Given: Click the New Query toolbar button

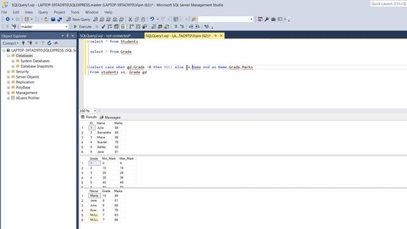Looking at the screenshot, I should click(x=78, y=19).
